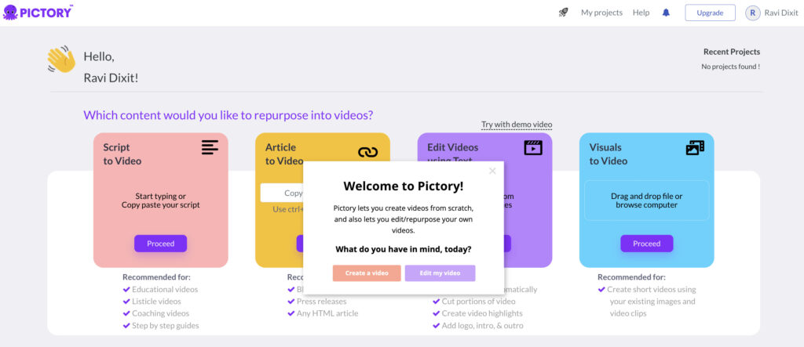Viewport: 804px width, 347px height.
Task: Open the rocket icon in the header
Action: [564, 13]
